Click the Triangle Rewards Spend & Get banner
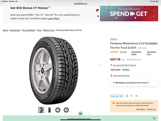The width and height of the screenshot is (161, 121). coord(129,14)
